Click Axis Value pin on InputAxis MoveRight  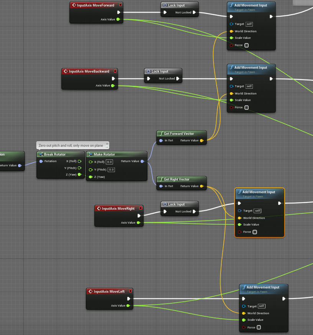coord(138,222)
